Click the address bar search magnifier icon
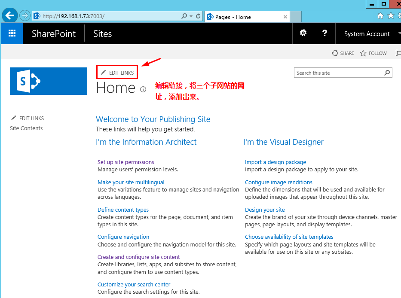Image resolution: width=401 pixels, height=298 pixels. pos(184,16)
